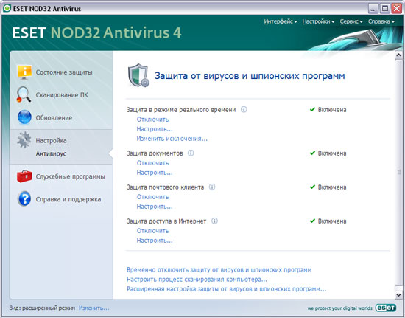The height and width of the screenshot is (318, 405).
Task: Click info icon beside Защита доступа в Интернет
Action: coord(214,221)
